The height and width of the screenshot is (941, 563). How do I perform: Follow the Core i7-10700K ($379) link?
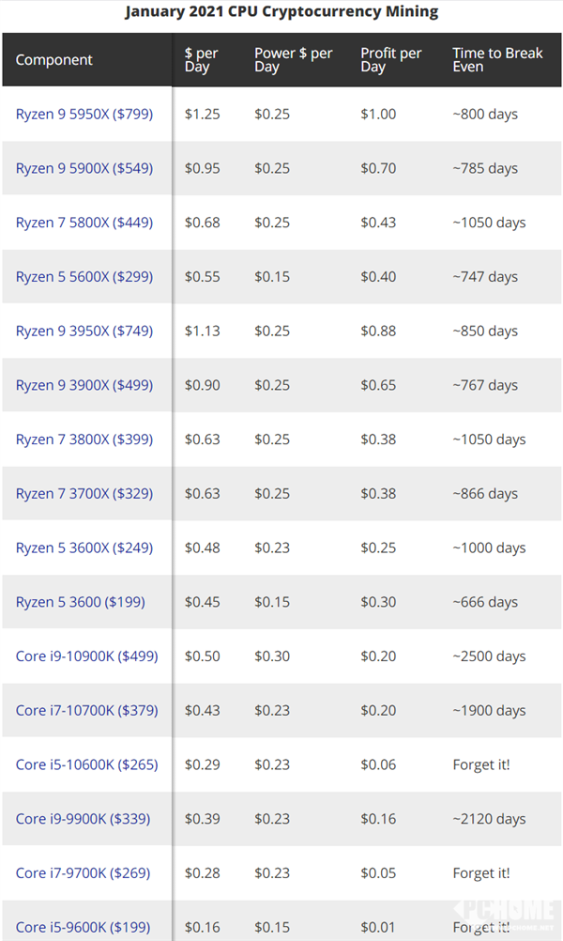(86, 711)
